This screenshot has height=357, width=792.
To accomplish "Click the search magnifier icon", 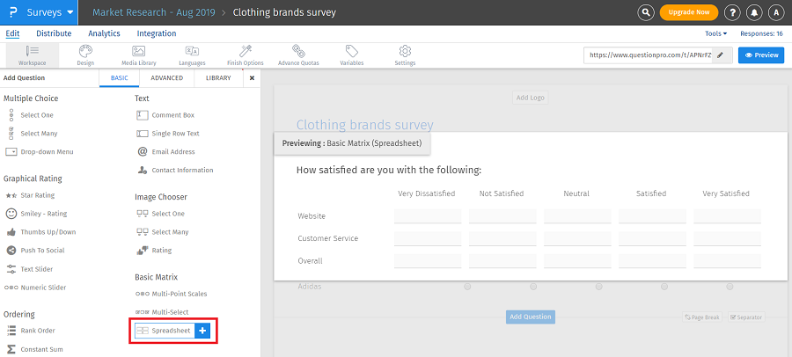I will point(646,12).
